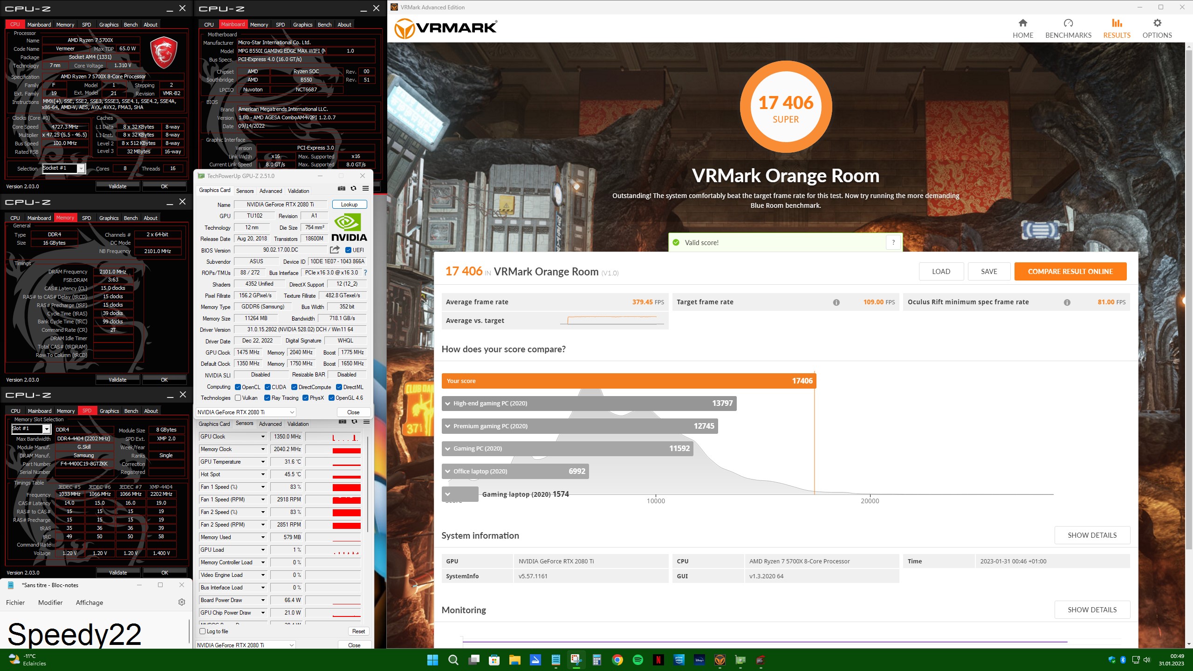The image size is (1193, 671).
Task: Open Calculator from taskbar
Action: (597, 660)
